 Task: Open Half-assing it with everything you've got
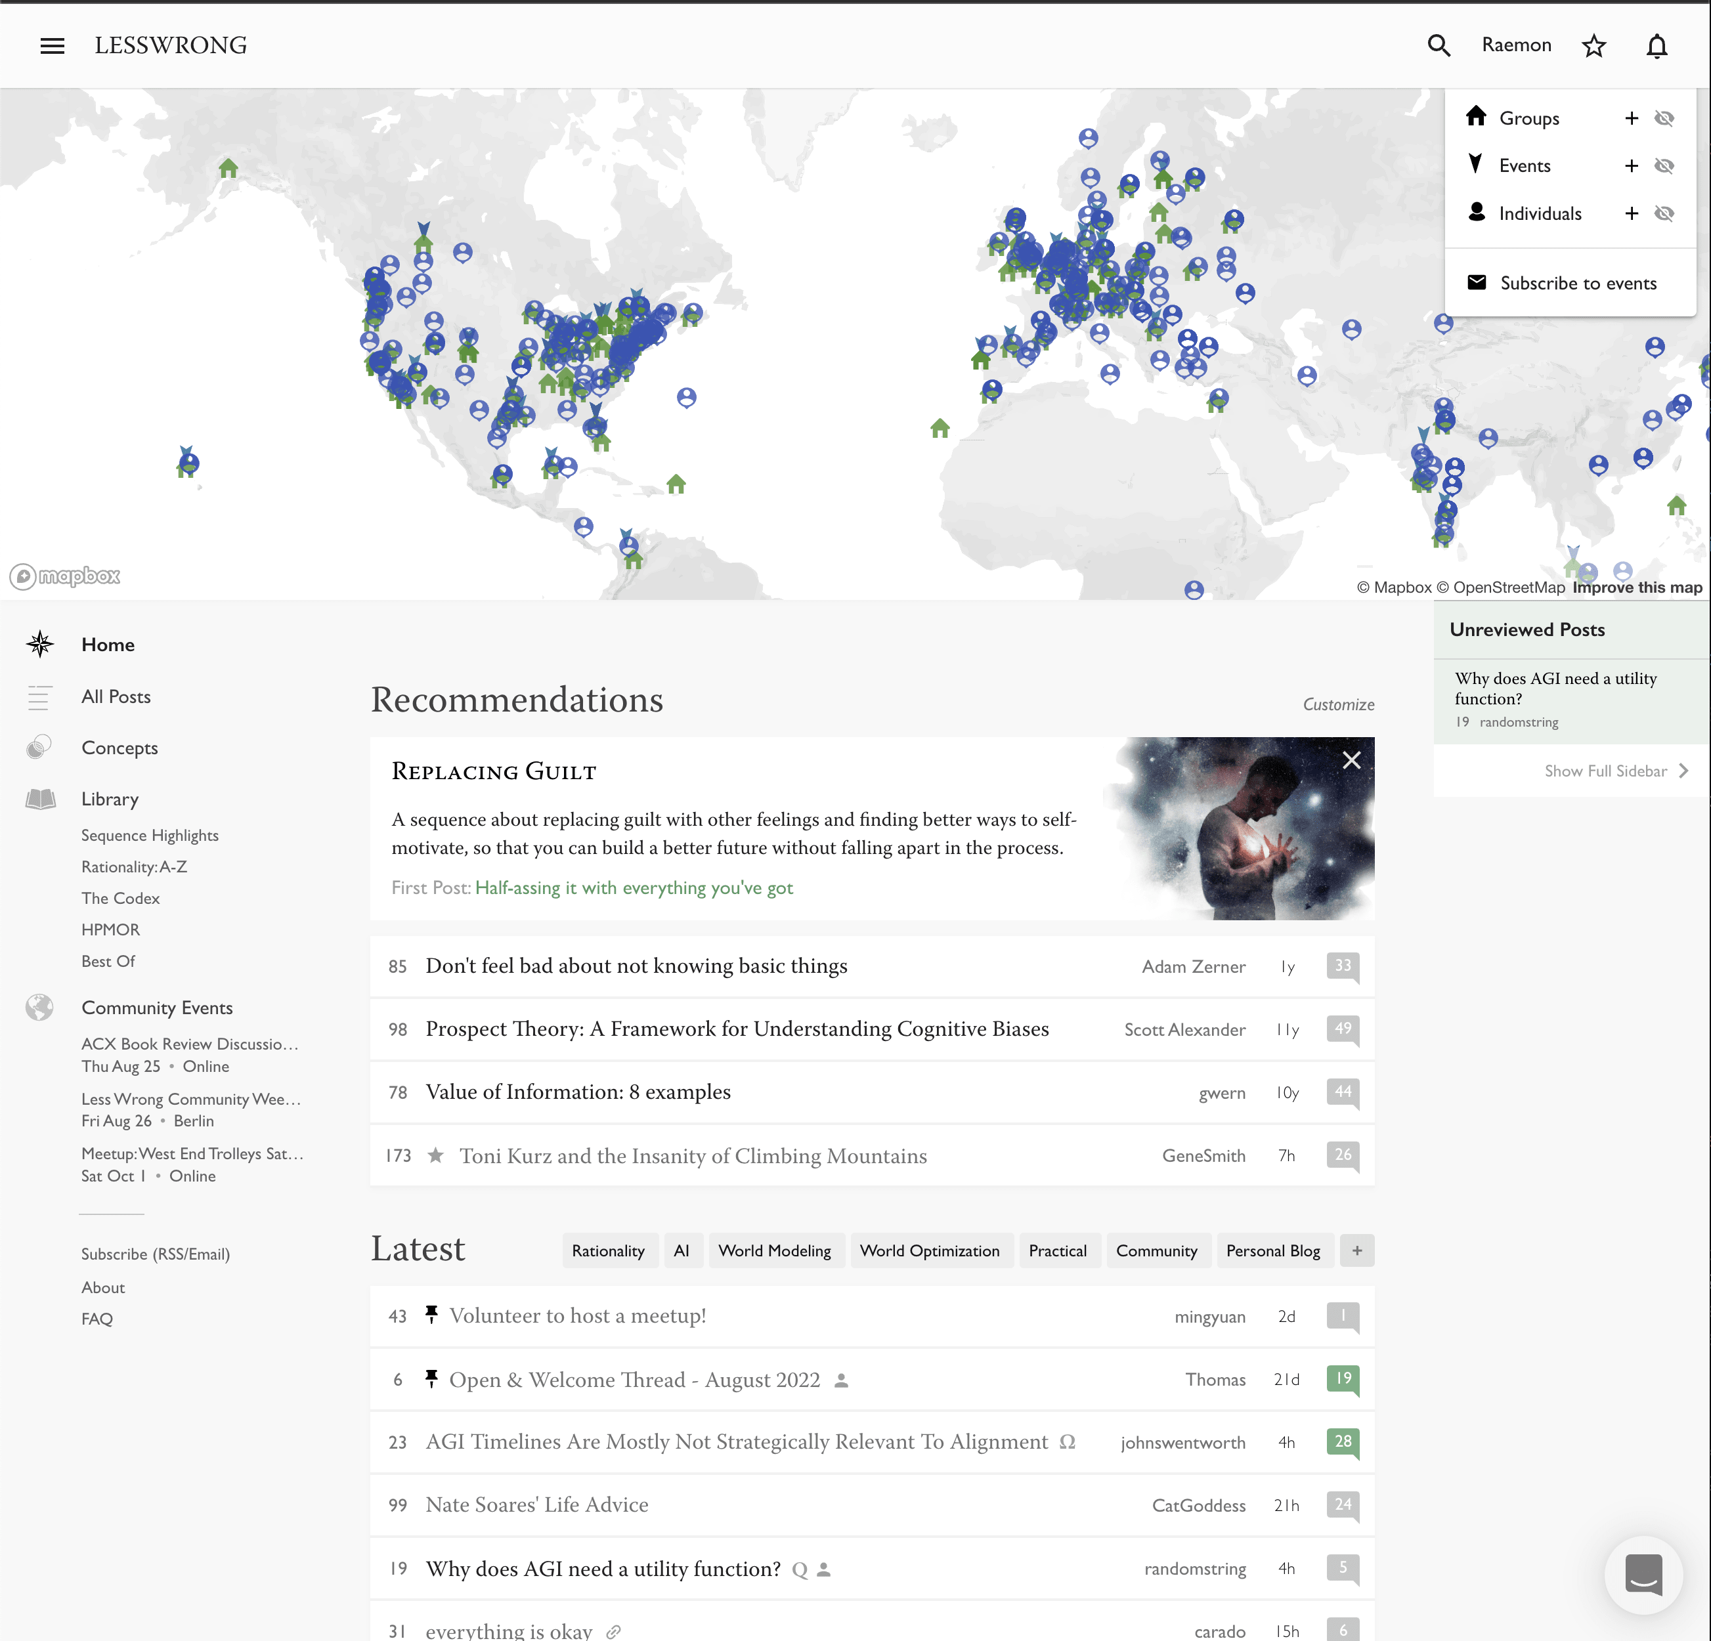pyautogui.click(x=634, y=887)
